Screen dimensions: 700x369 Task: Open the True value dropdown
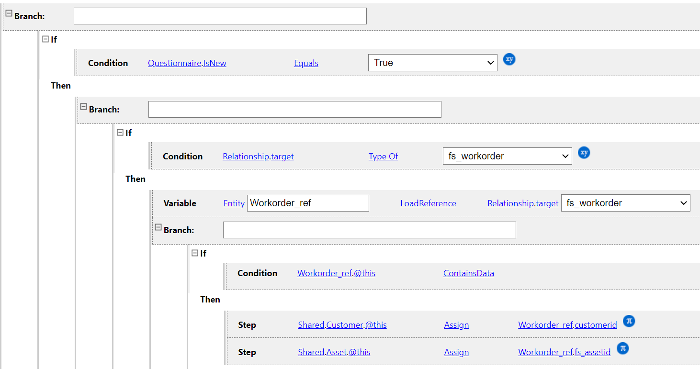pos(432,63)
